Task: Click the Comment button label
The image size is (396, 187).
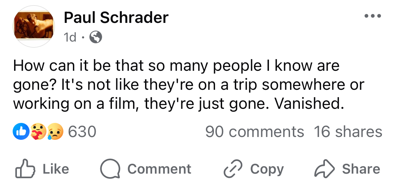Action: point(159,169)
